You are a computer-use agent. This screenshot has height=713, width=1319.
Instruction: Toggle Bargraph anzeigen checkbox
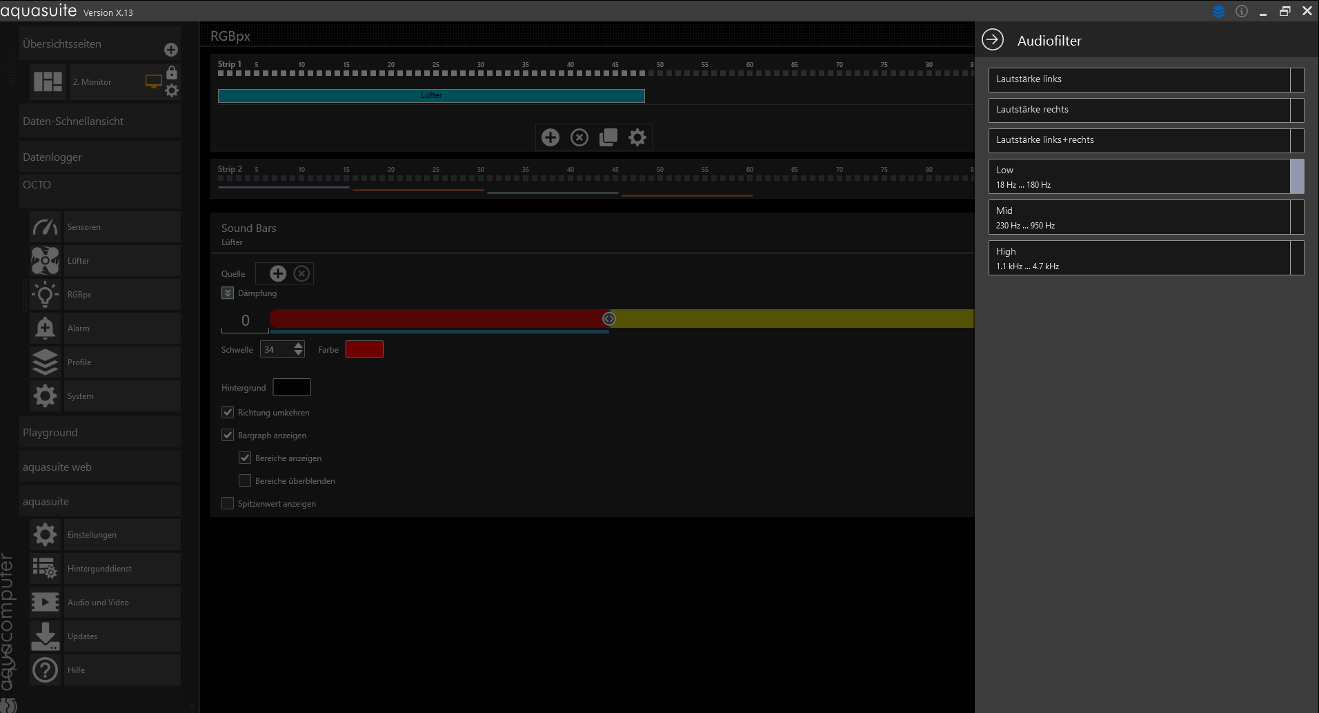[228, 436]
